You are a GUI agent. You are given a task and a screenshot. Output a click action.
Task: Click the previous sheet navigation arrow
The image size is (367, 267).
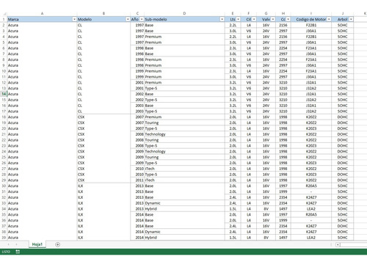tap(9, 244)
